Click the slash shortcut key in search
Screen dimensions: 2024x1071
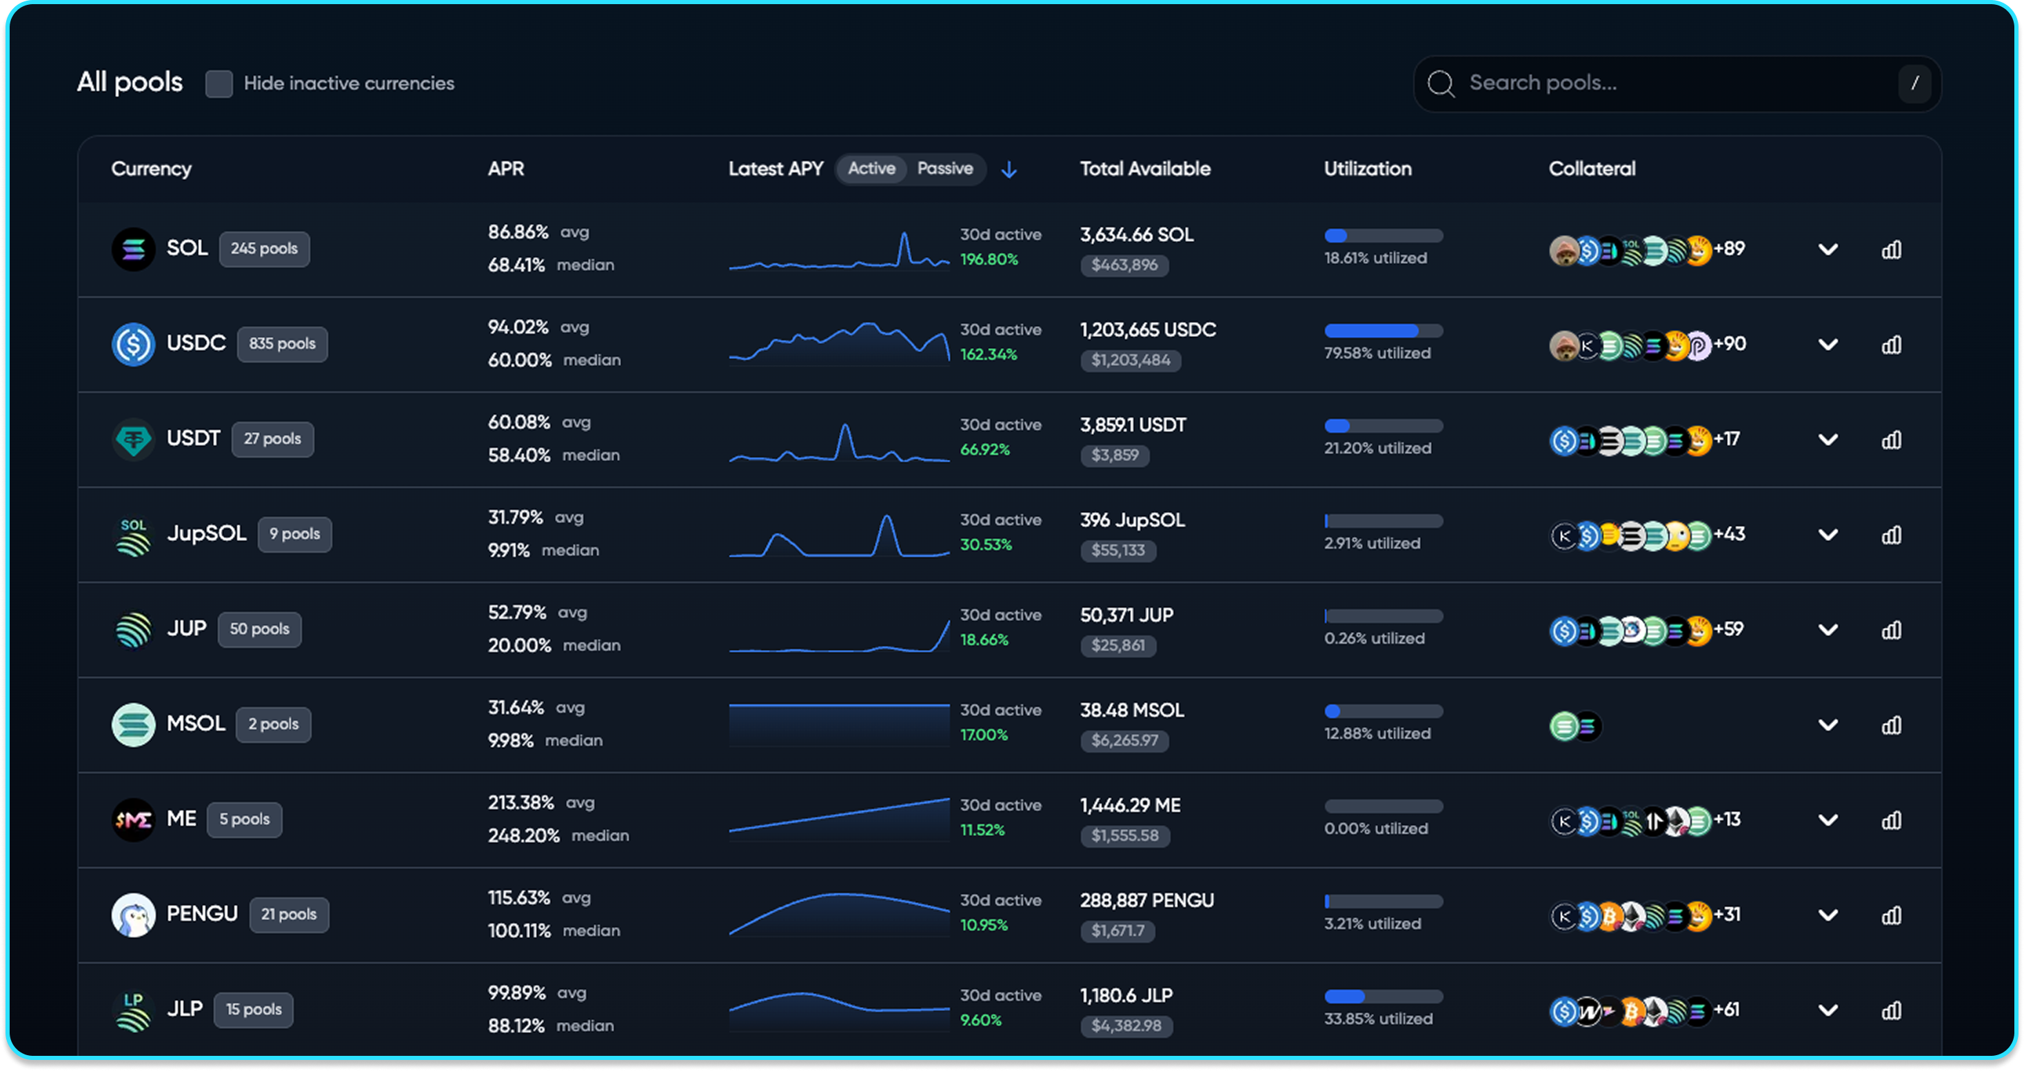pos(1914,83)
